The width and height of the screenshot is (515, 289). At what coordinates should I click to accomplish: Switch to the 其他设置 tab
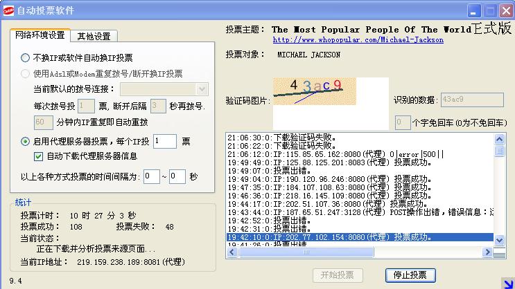[x=94, y=36]
